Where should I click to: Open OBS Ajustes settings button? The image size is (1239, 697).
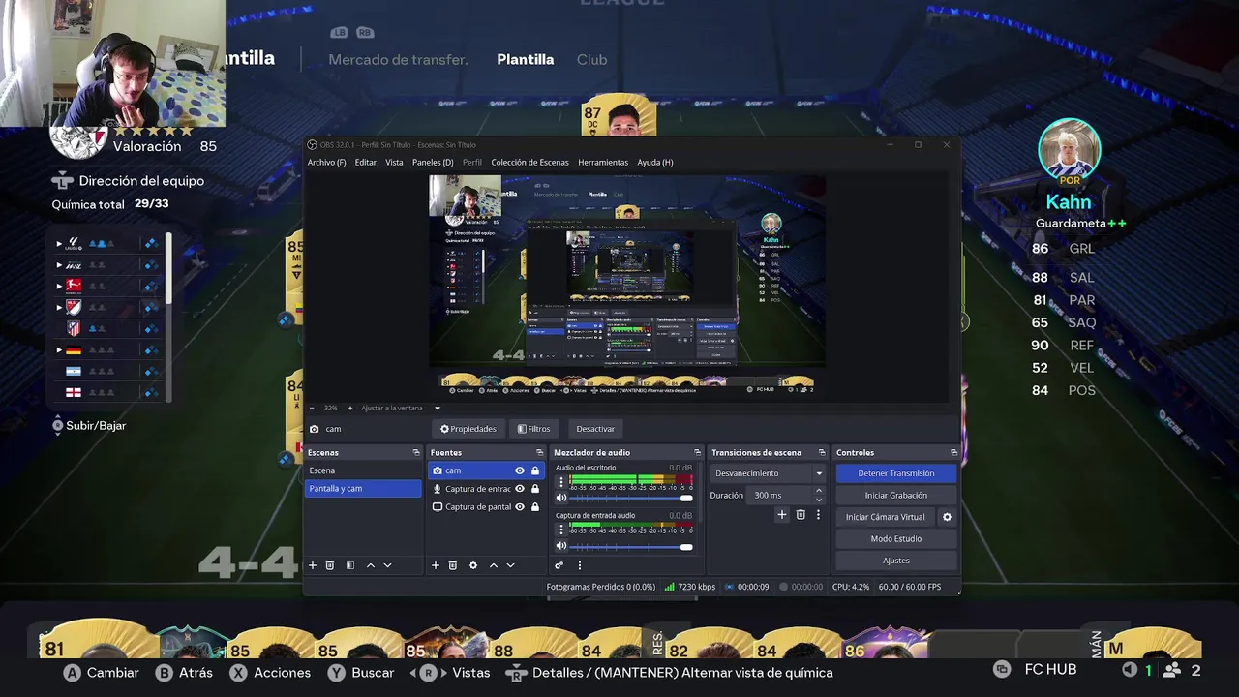(x=895, y=561)
